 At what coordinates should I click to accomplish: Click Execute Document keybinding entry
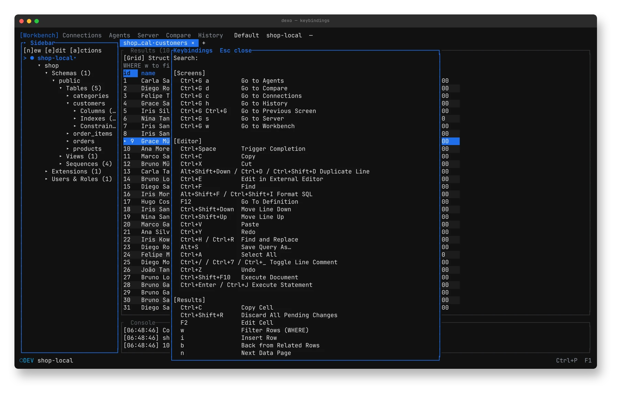239,277
